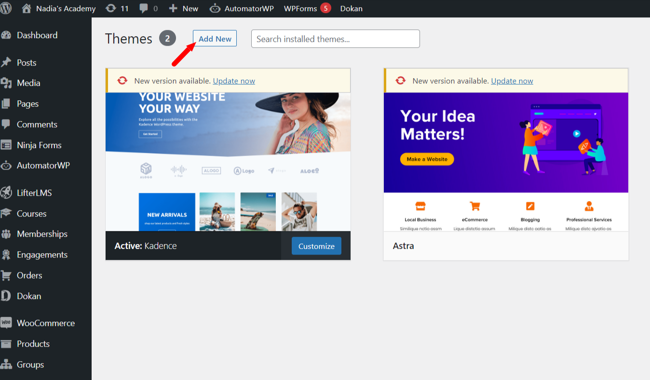The height and width of the screenshot is (380, 650).
Task: Click the Groups hierarchy icon
Action: click(x=6, y=365)
